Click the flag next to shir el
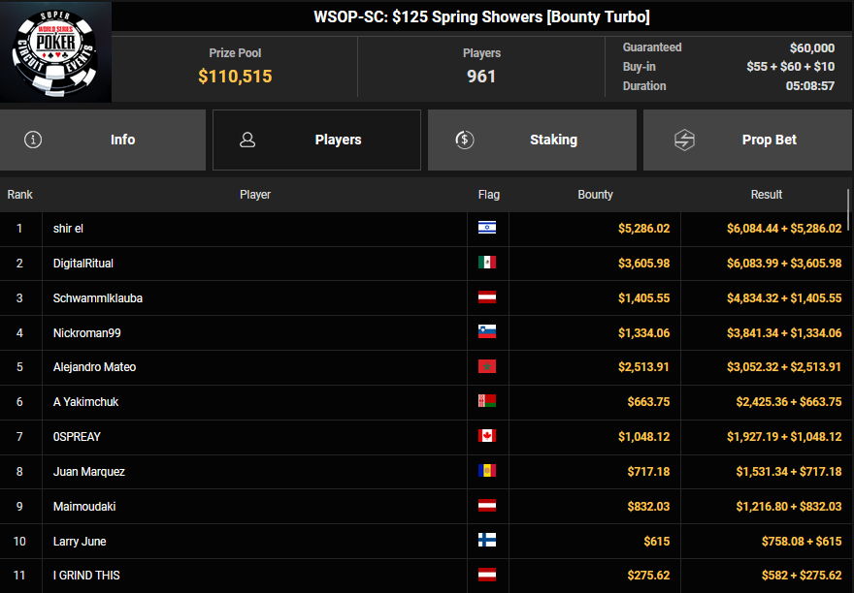854x593 pixels. [487, 228]
